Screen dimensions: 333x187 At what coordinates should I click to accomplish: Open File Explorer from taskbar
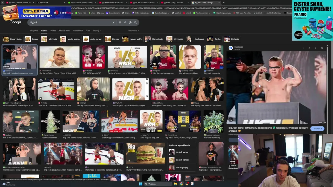click(176, 184)
